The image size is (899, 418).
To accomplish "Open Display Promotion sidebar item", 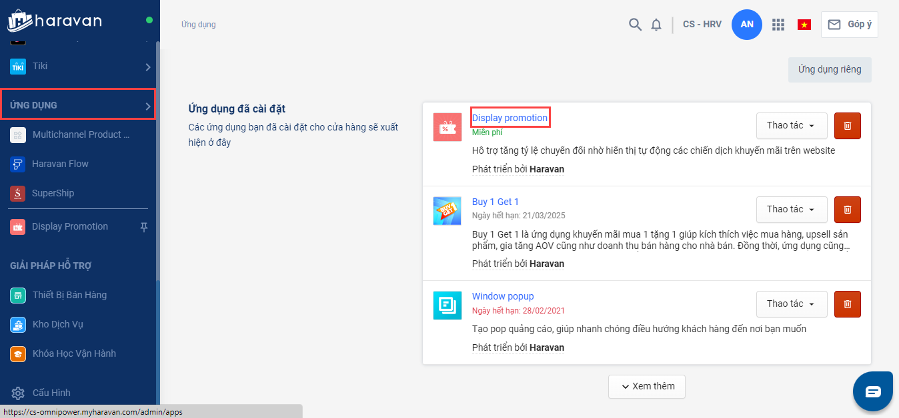I will [x=69, y=227].
